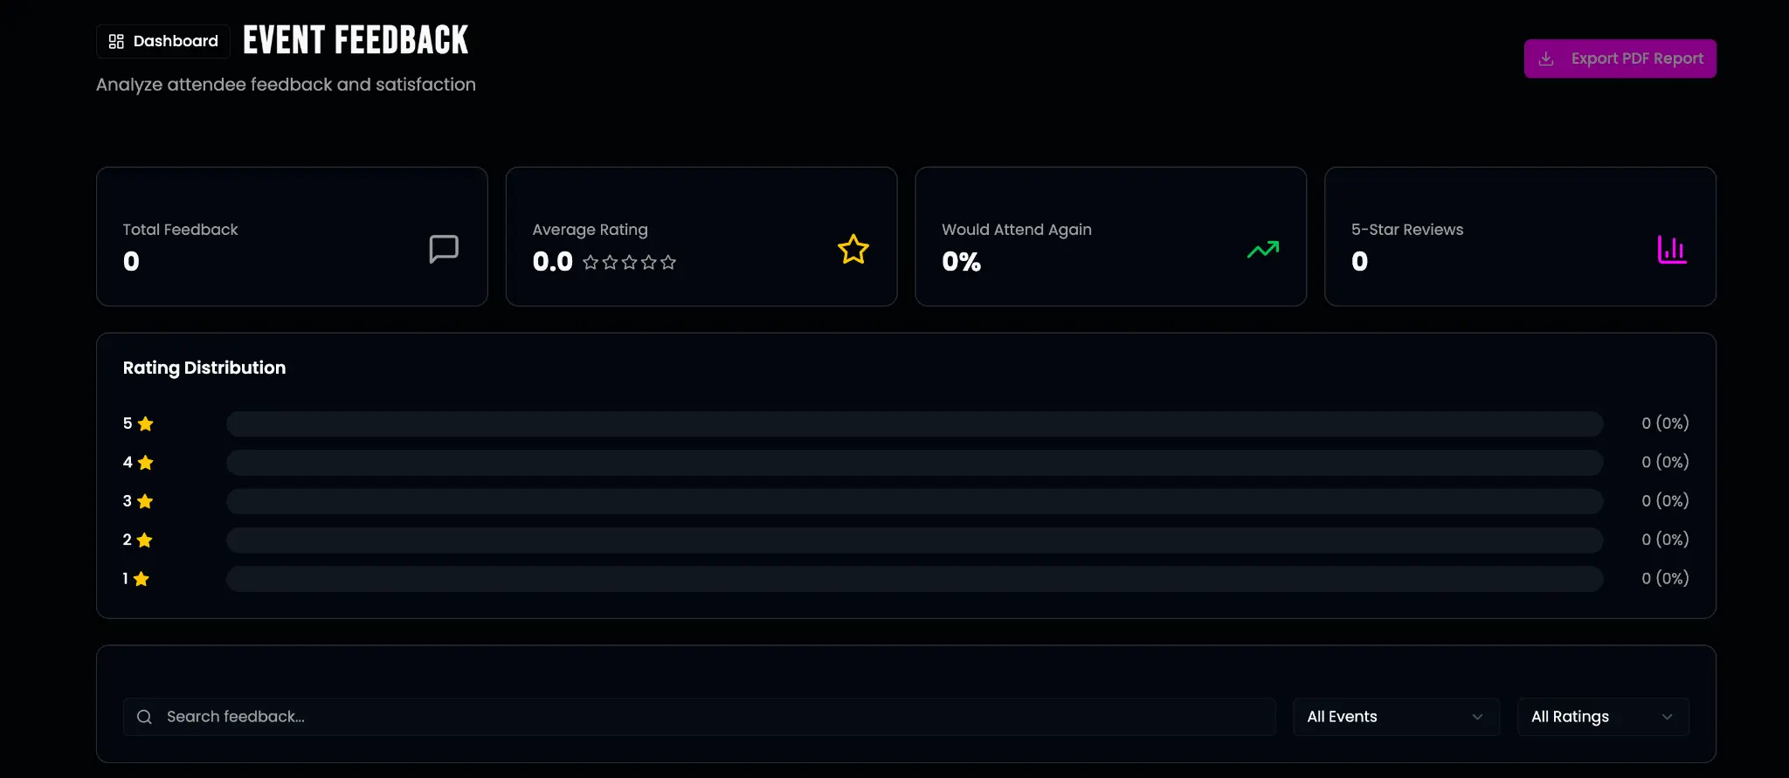
Task: Click the 3-star distribution progress bar
Action: point(915,501)
